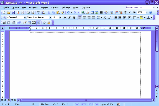Open the Справка menu
Image resolution: width=159 pixels, height=106 pixels.
[x=86, y=7]
